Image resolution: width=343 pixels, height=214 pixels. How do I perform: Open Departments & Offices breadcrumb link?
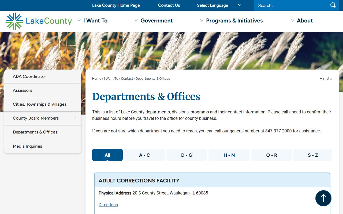(153, 79)
